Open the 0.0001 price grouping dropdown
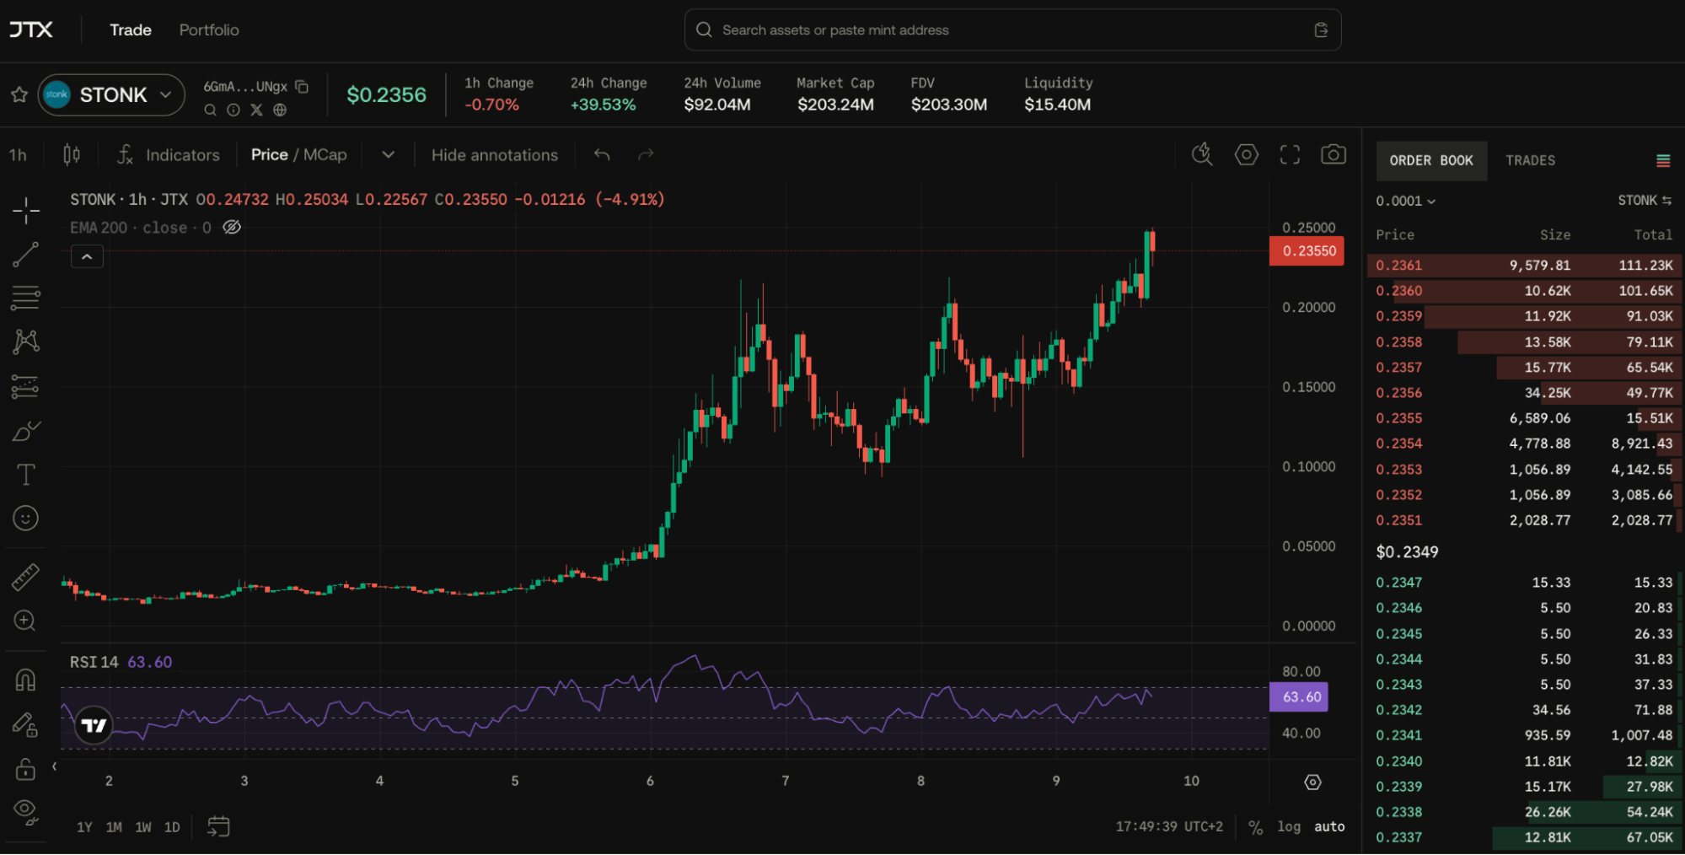 [x=1405, y=201]
